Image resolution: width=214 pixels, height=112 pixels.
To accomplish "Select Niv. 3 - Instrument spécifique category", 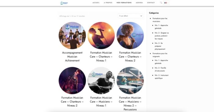I will [162, 77].
